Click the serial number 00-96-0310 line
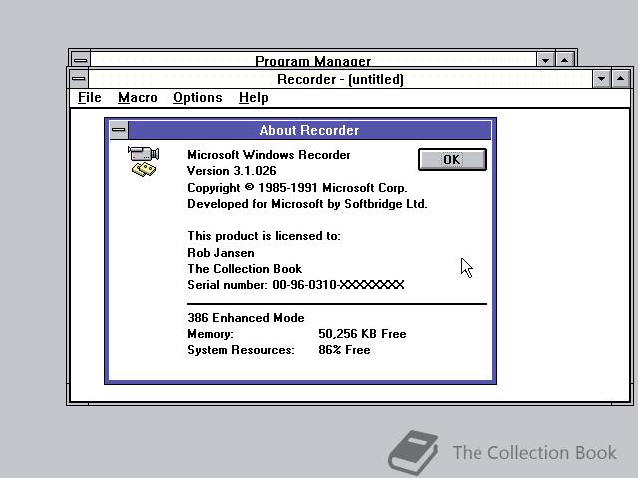 click(296, 285)
